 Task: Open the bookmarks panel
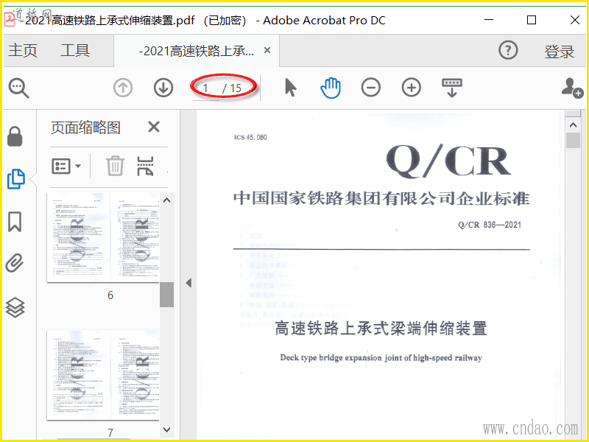[15, 222]
